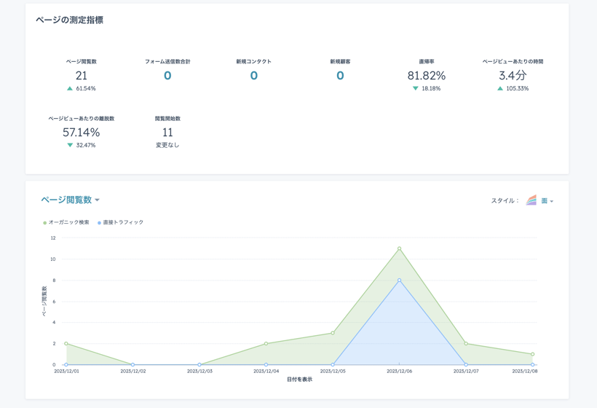Select the 0 value under 新規コンタクト

[x=253, y=76]
